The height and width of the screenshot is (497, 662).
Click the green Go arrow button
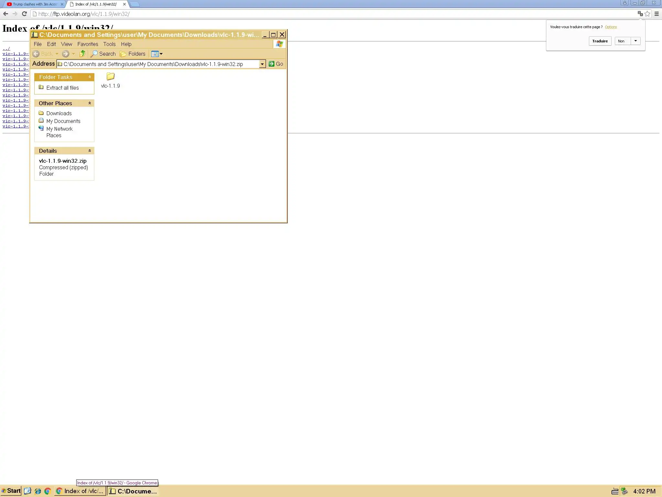(272, 64)
